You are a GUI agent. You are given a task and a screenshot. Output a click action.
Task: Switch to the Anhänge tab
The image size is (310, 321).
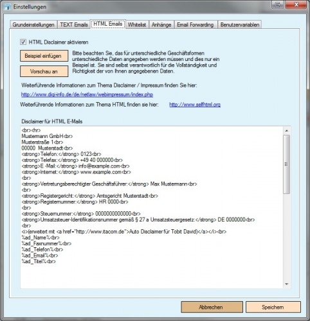(161, 24)
